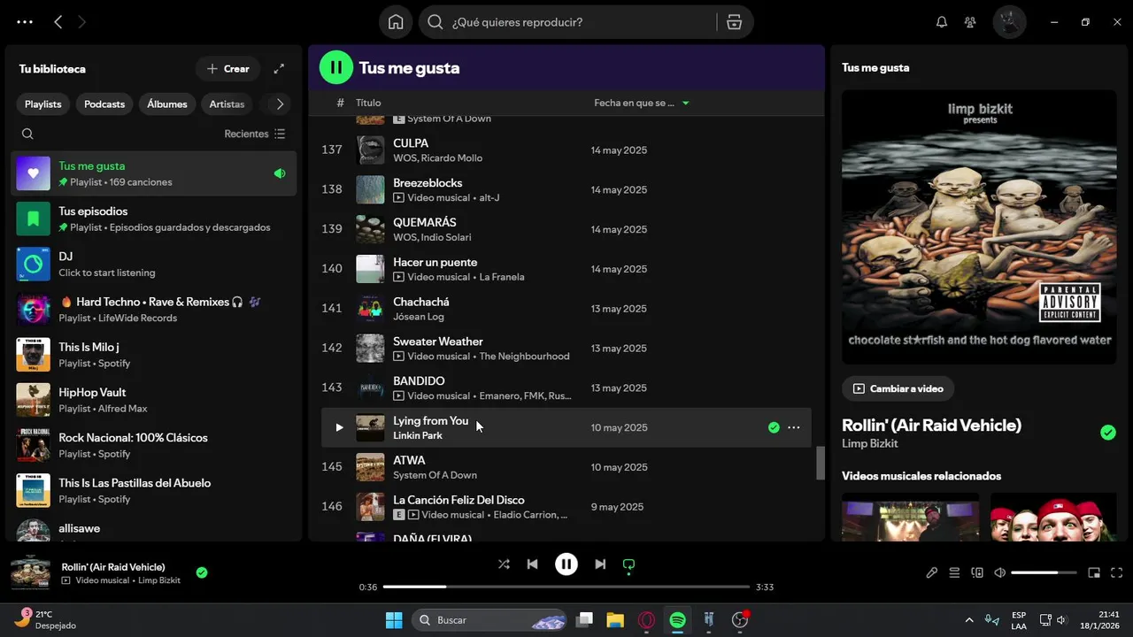The height and width of the screenshot is (637, 1133).
Task: Open more options for Lying from You
Action: (794, 427)
